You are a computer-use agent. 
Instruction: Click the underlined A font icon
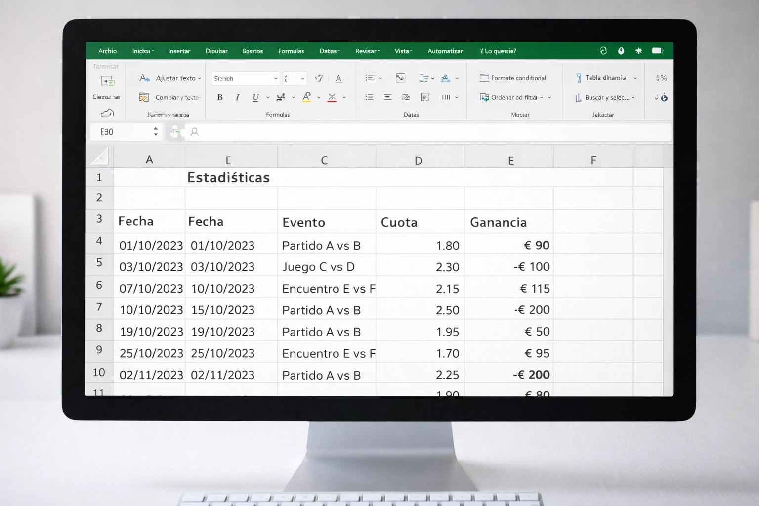(x=338, y=78)
